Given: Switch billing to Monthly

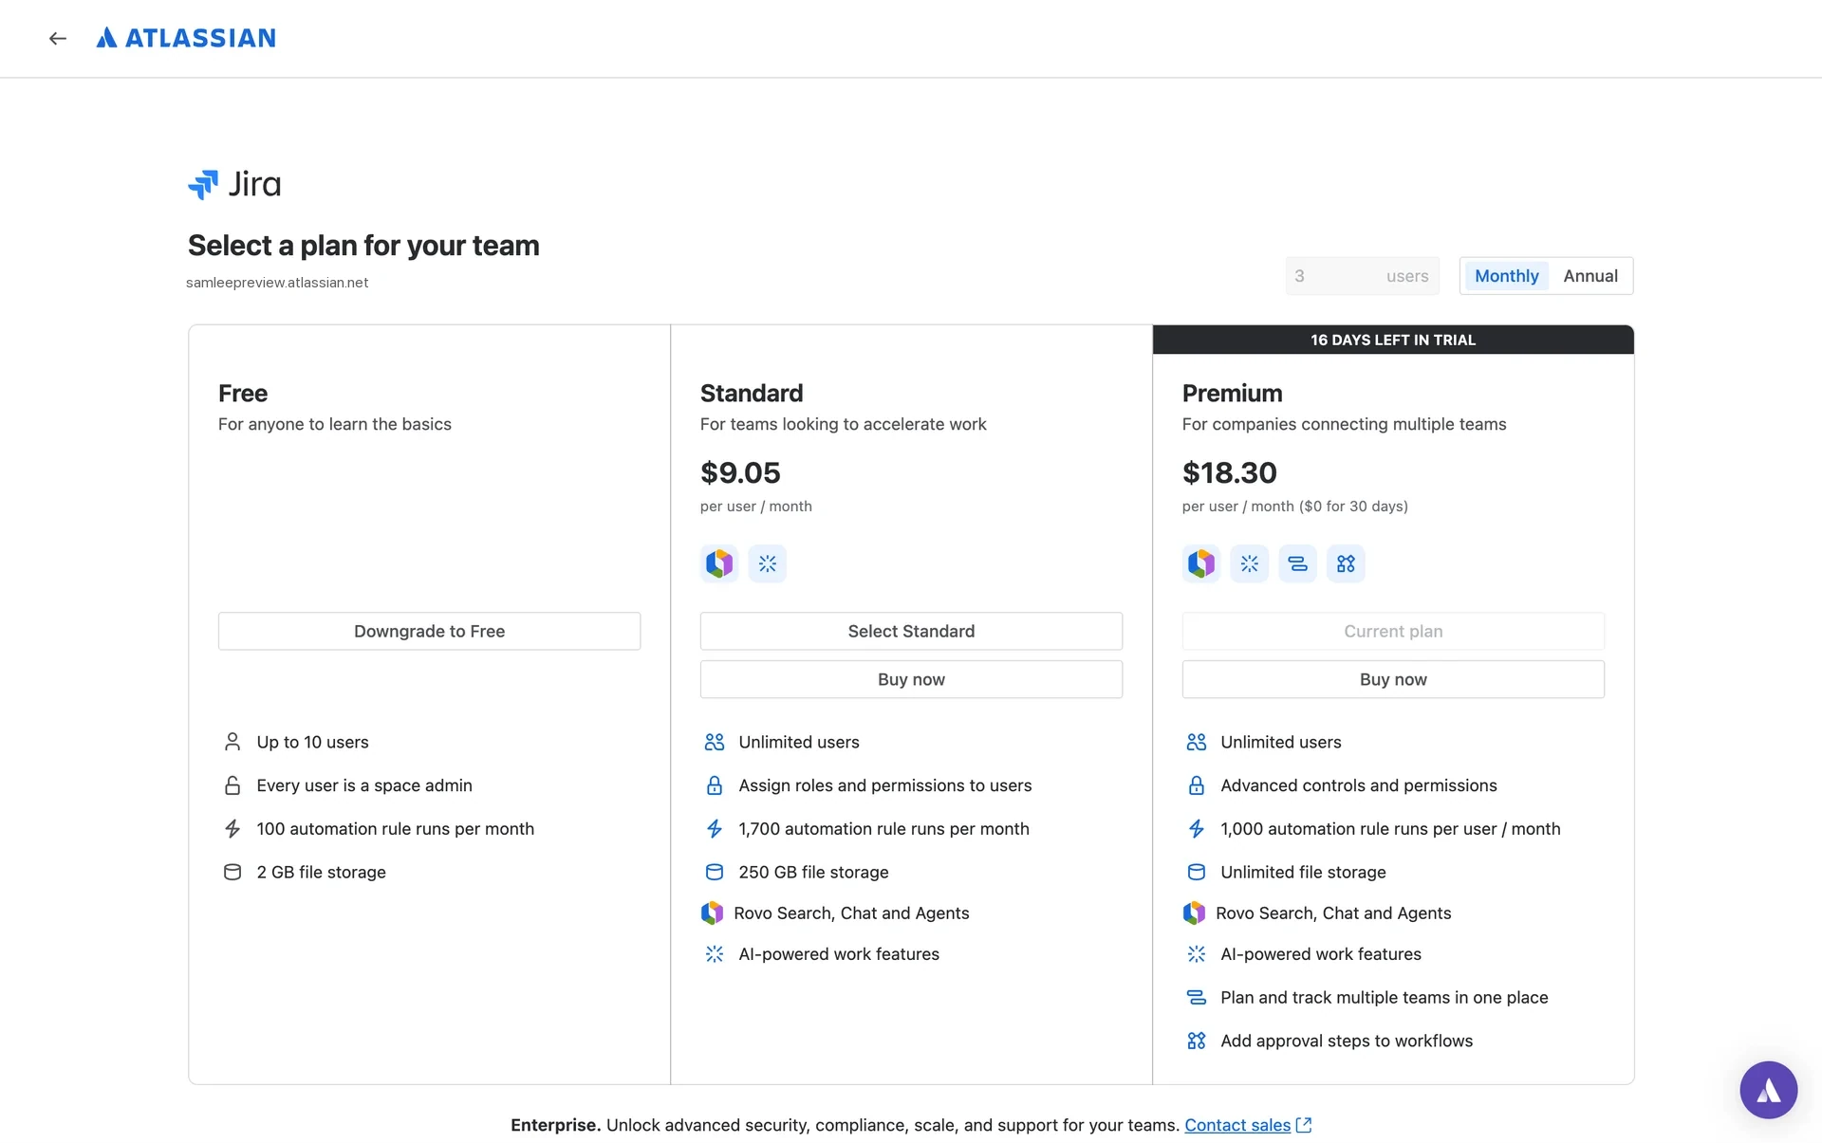Looking at the screenshot, I should [x=1506, y=276].
